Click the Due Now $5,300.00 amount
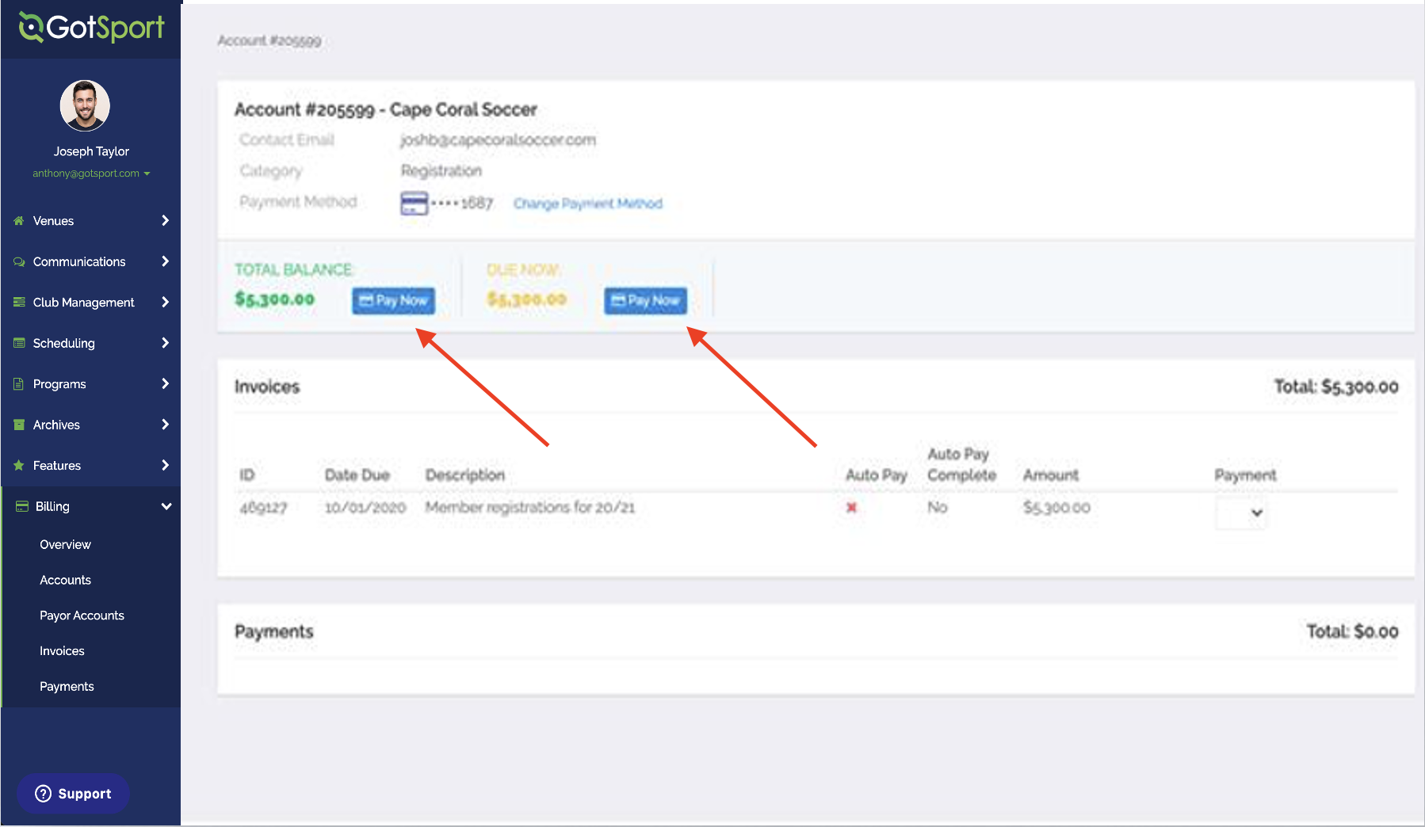 click(x=526, y=299)
